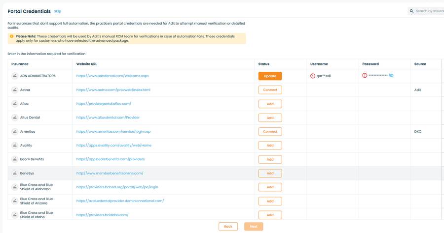Update ADN ADMINISTRATORS credentials
Viewport: 444px width, 233px height.
[270, 76]
